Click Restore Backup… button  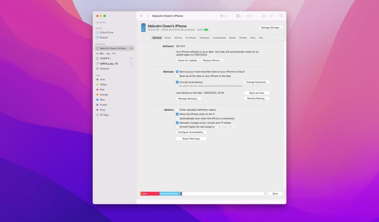[x=257, y=98]
